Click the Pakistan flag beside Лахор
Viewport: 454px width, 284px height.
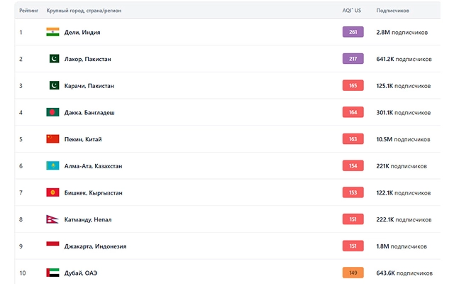pos(52,59)
